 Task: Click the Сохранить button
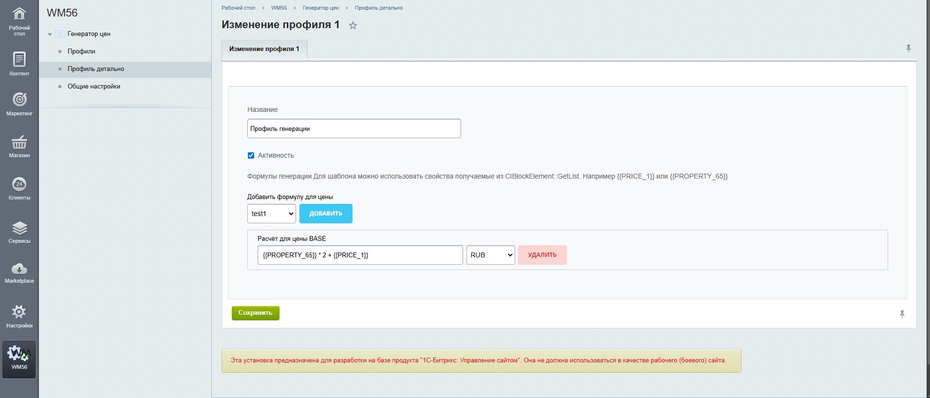255,313
